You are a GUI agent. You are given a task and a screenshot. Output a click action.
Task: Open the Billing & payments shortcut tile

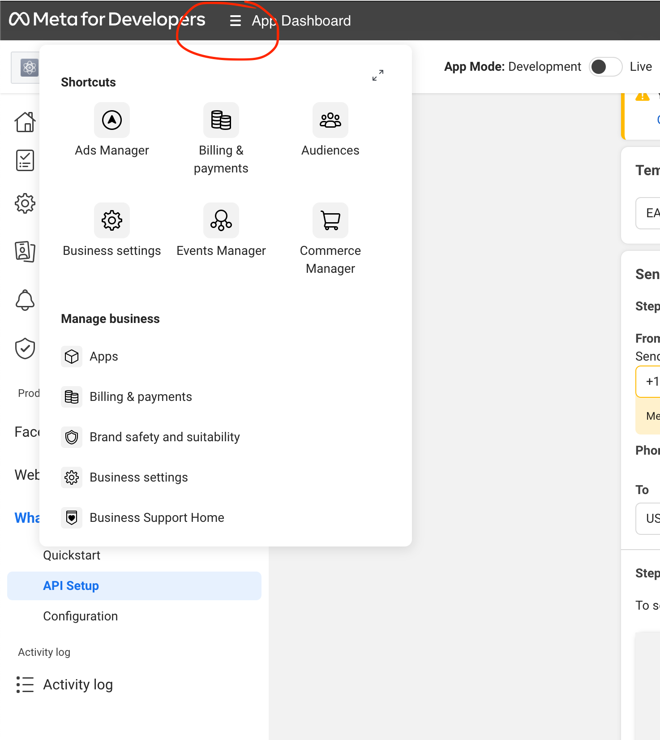click(x=221, y=139)
